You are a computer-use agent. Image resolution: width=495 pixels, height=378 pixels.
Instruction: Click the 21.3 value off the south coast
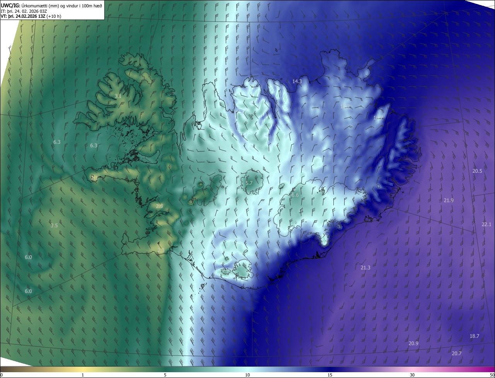click(x=365, y=268)
